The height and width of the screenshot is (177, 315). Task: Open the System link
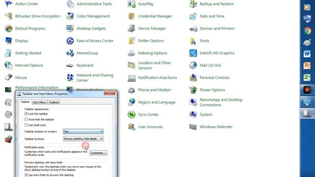(x=206, y=115)
